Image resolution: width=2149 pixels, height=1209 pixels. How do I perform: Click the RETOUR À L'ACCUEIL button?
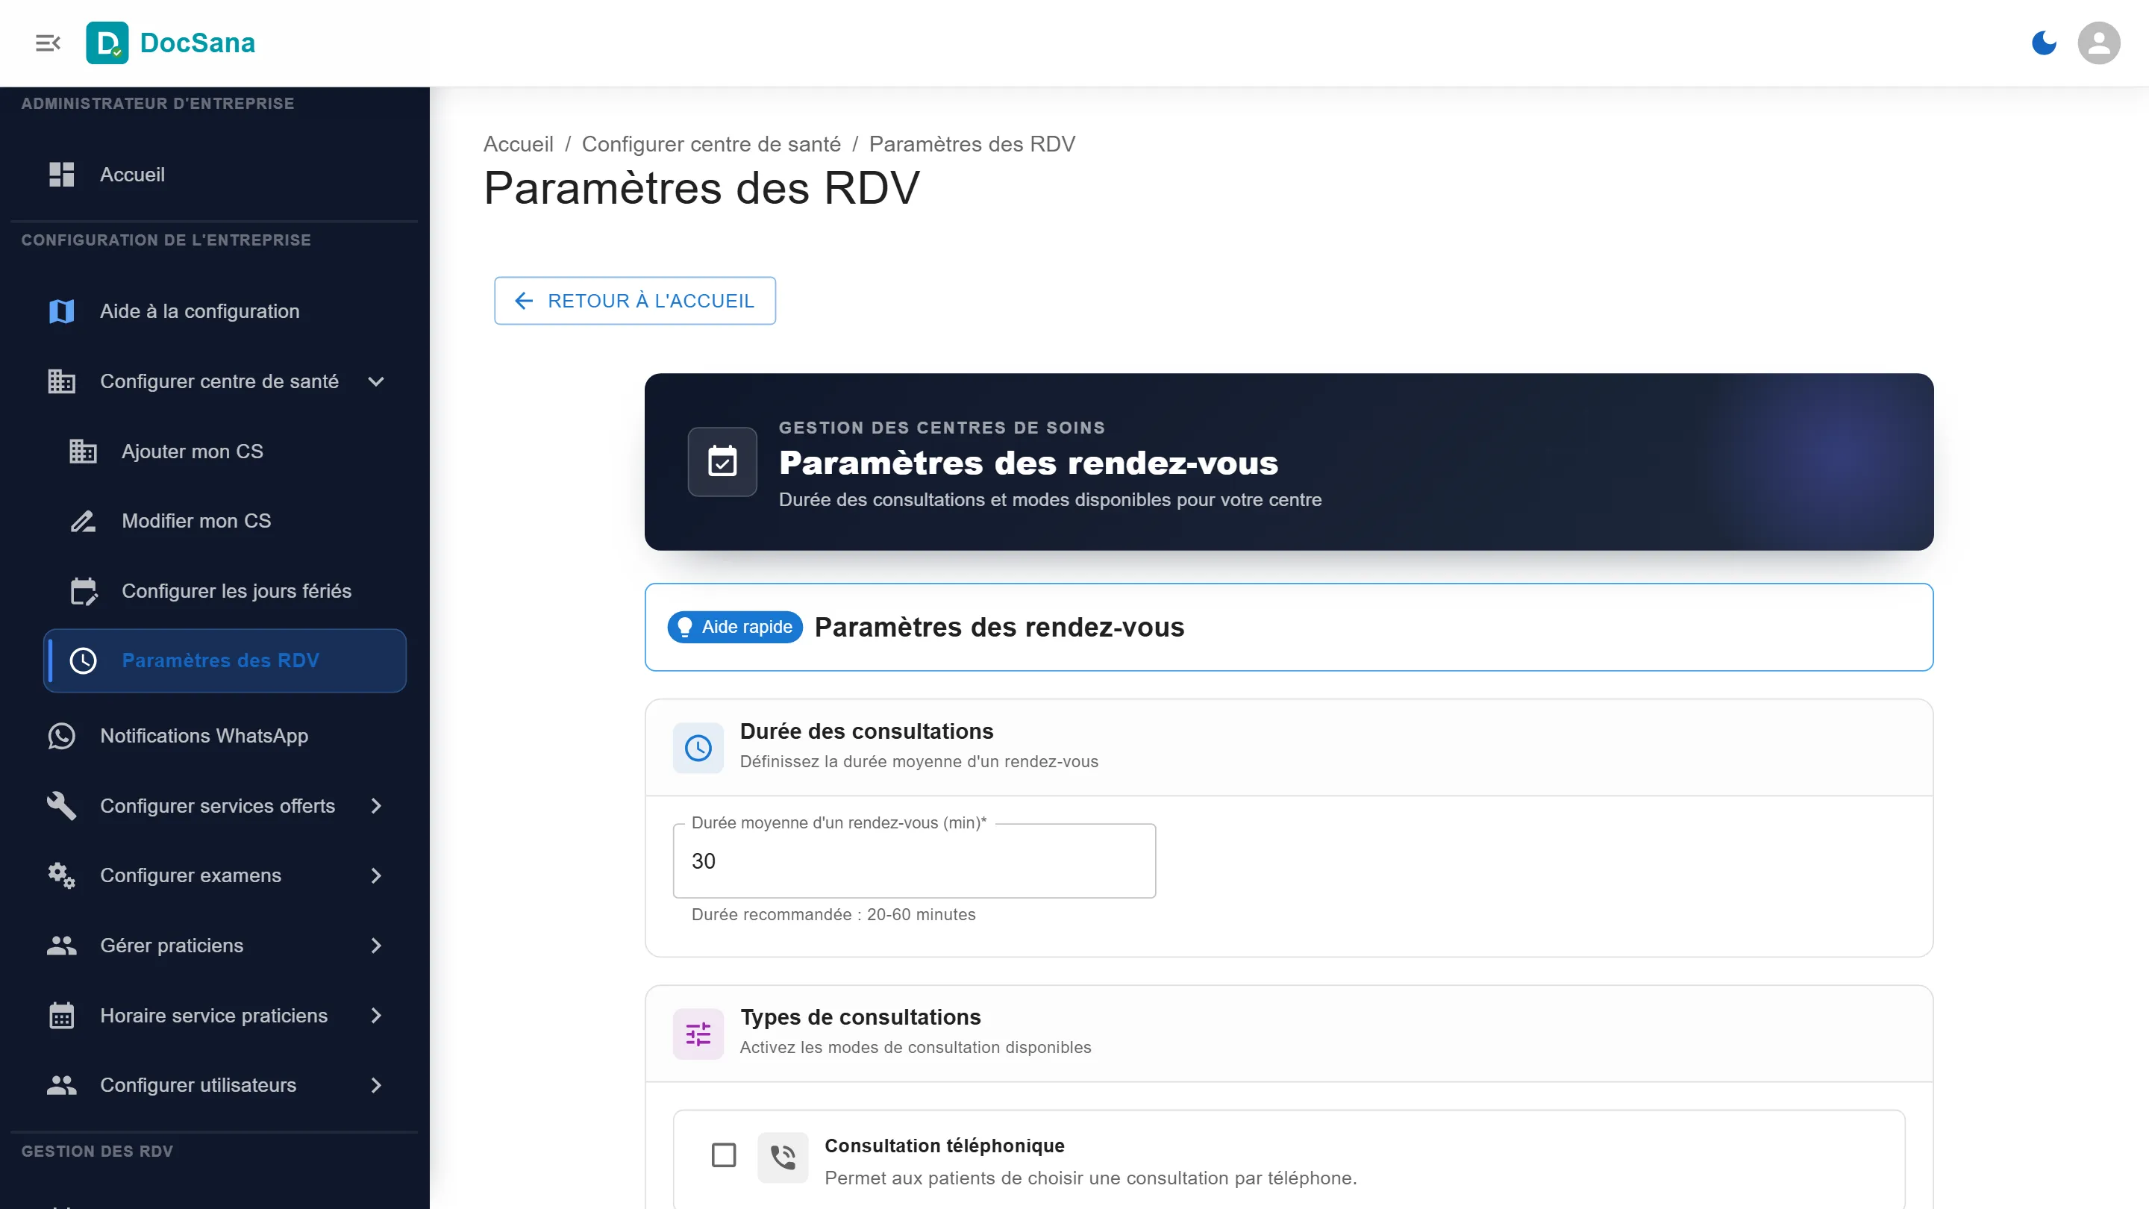pos(635,300)
